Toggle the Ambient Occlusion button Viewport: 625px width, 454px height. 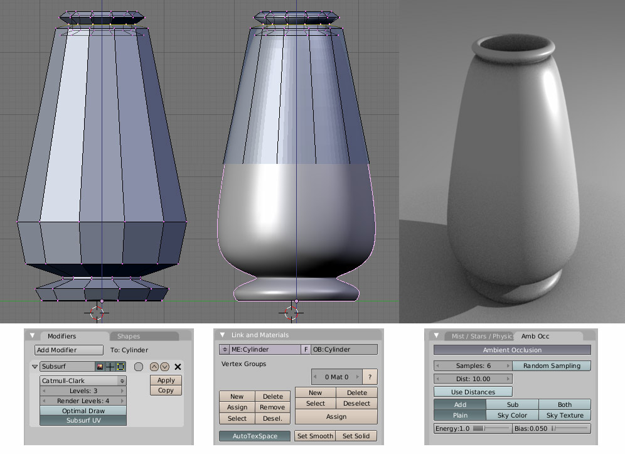tap(512, 350)
